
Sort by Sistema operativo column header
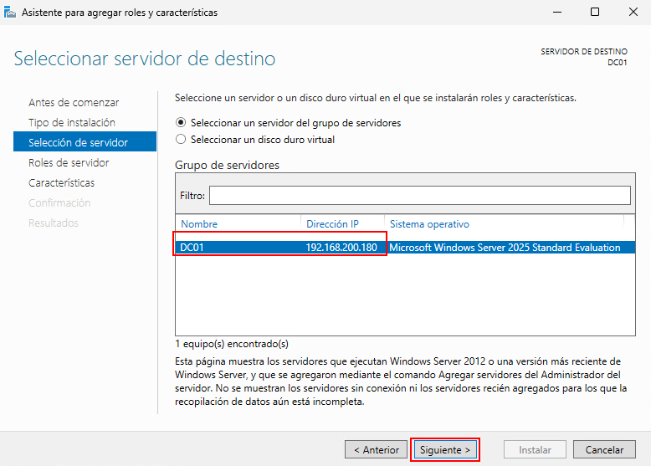[429, 224]
